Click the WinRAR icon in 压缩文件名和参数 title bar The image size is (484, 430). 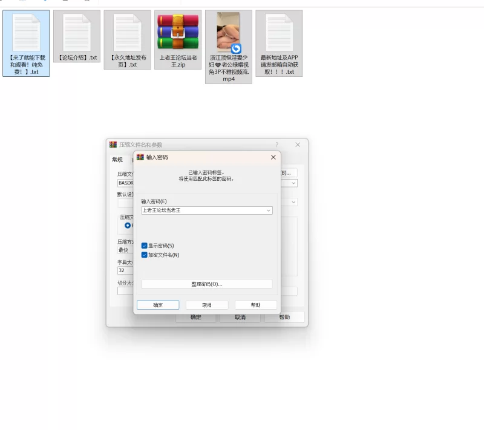coord(113,145)
